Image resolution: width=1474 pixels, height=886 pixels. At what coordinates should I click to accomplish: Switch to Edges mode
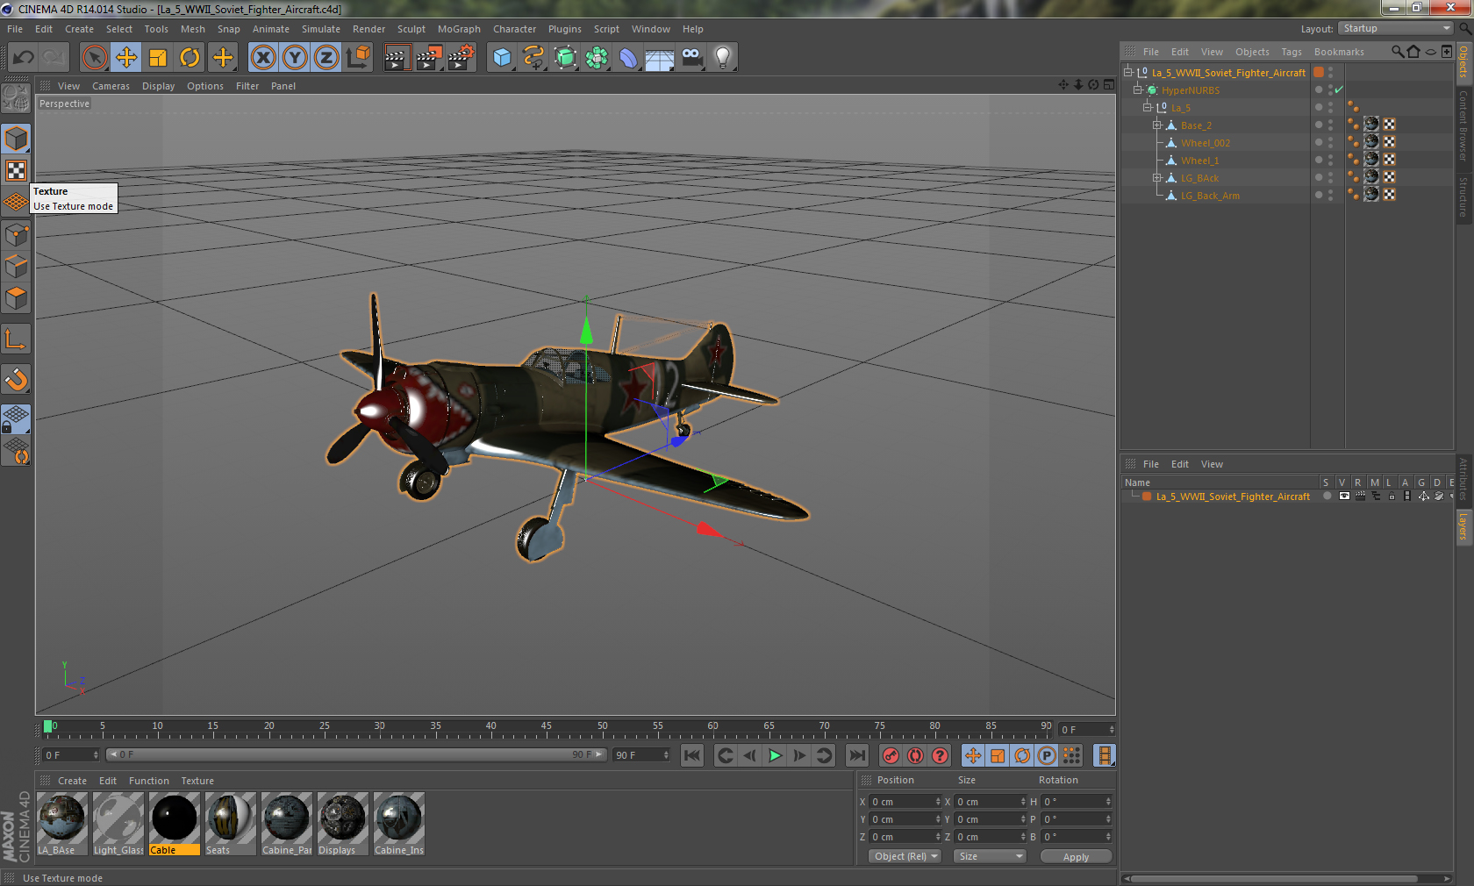16,267
